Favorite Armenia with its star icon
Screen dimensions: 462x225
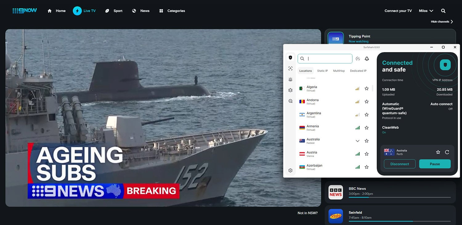coord(367,128)
